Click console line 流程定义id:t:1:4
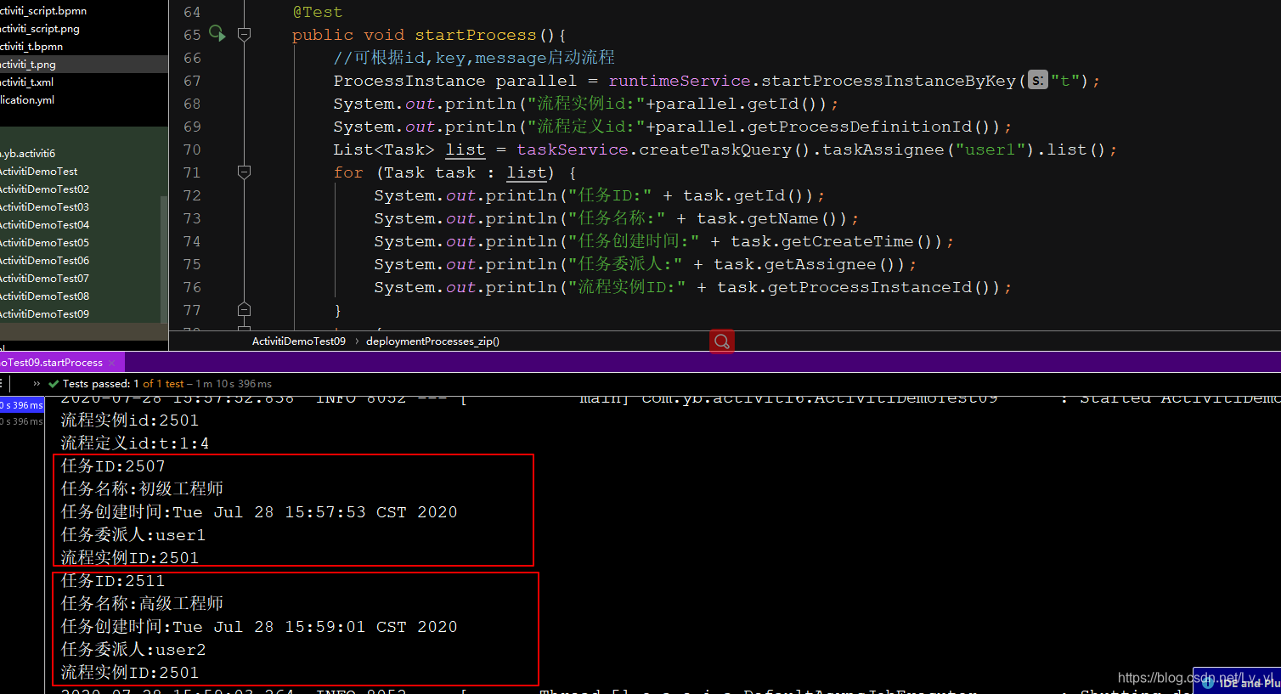Screen dimensions: 1281x694 (x=135, y=443)
